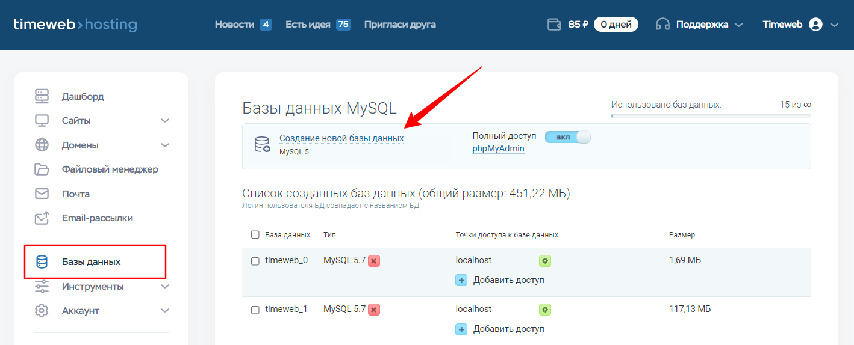Click the Файловый менеджер folder icon
854x345 pixels.
(42, 169)
